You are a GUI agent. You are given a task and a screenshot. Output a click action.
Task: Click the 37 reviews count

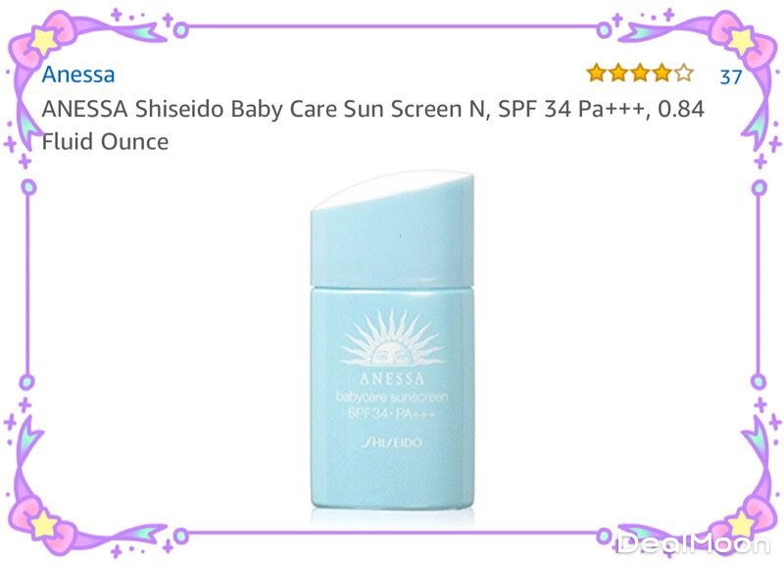point(730,77)
